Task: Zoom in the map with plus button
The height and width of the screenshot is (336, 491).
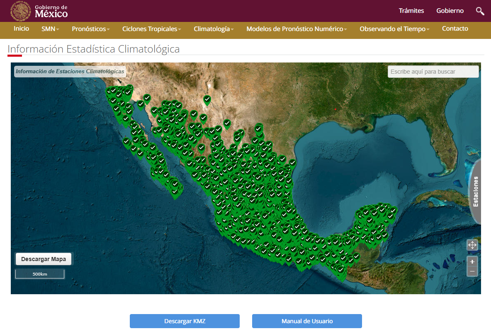Action: 472,262
